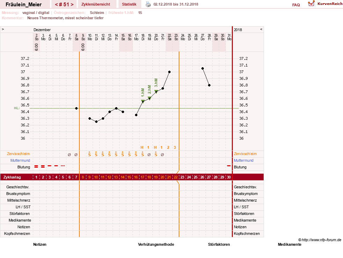Click cycle day 22 in the Zyklustag bar
This screenshot has width=343, height=258.
pyautogui.click(x=176, y=177)
